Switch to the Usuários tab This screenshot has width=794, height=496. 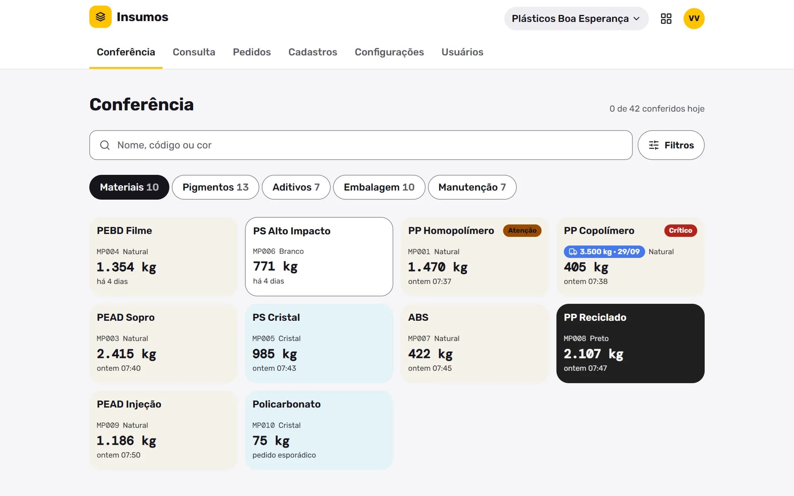point(462,52)
